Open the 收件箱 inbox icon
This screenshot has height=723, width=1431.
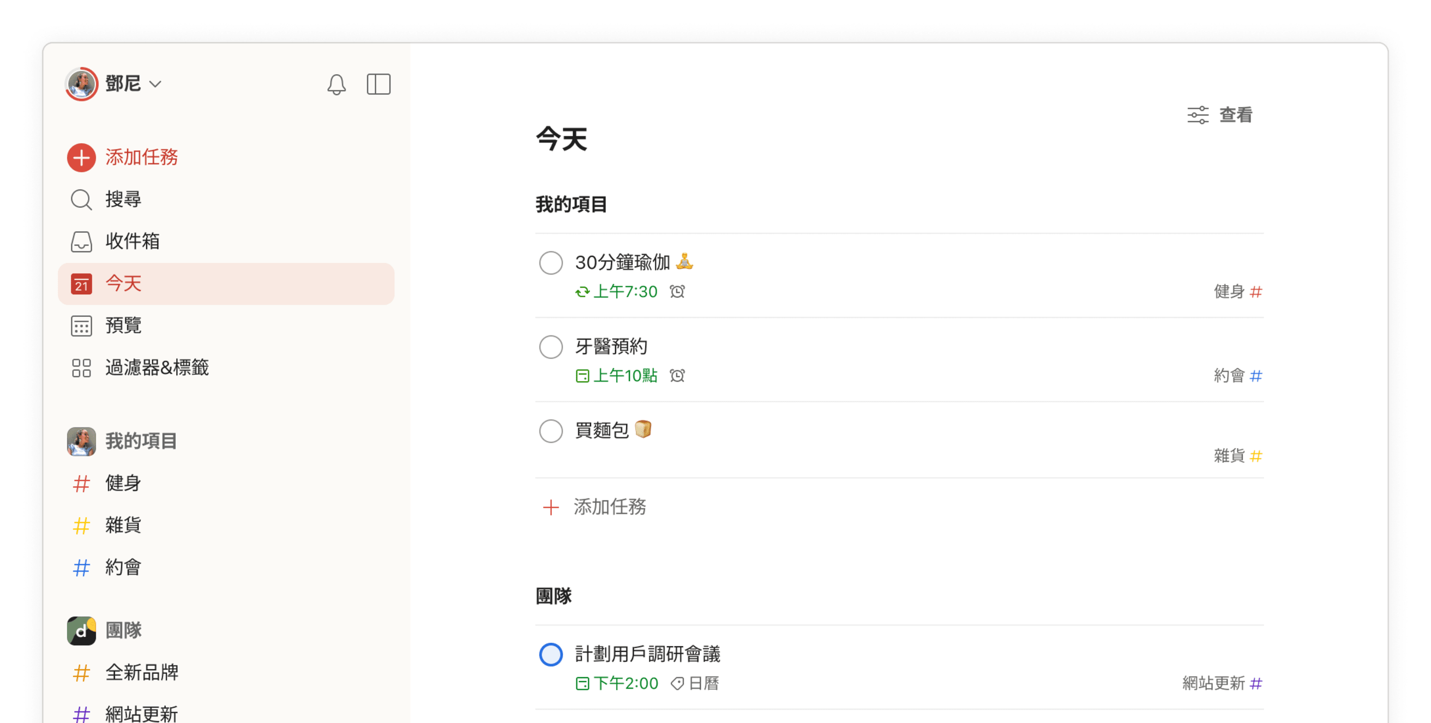coord(81,242)
